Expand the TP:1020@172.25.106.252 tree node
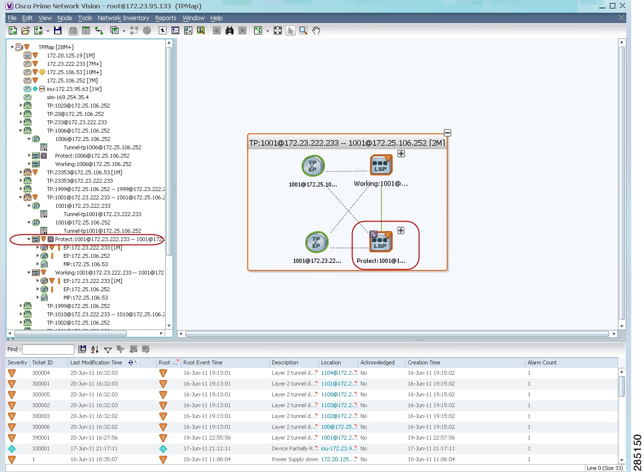Image resolution: width=644 pixels, height=472 pixels. click(21, 106)
